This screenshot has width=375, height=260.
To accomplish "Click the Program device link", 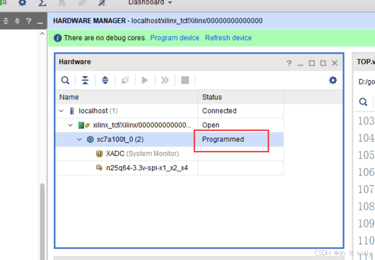I will 174,38.
